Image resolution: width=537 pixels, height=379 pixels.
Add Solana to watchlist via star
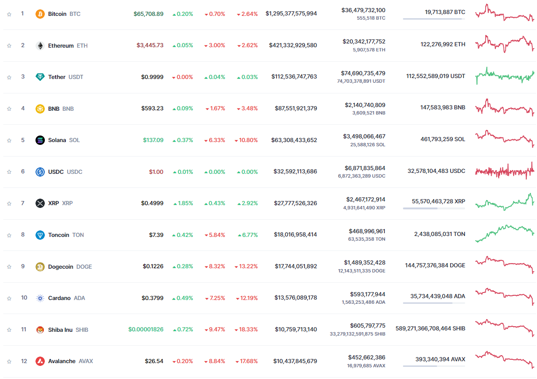(9, 140)
